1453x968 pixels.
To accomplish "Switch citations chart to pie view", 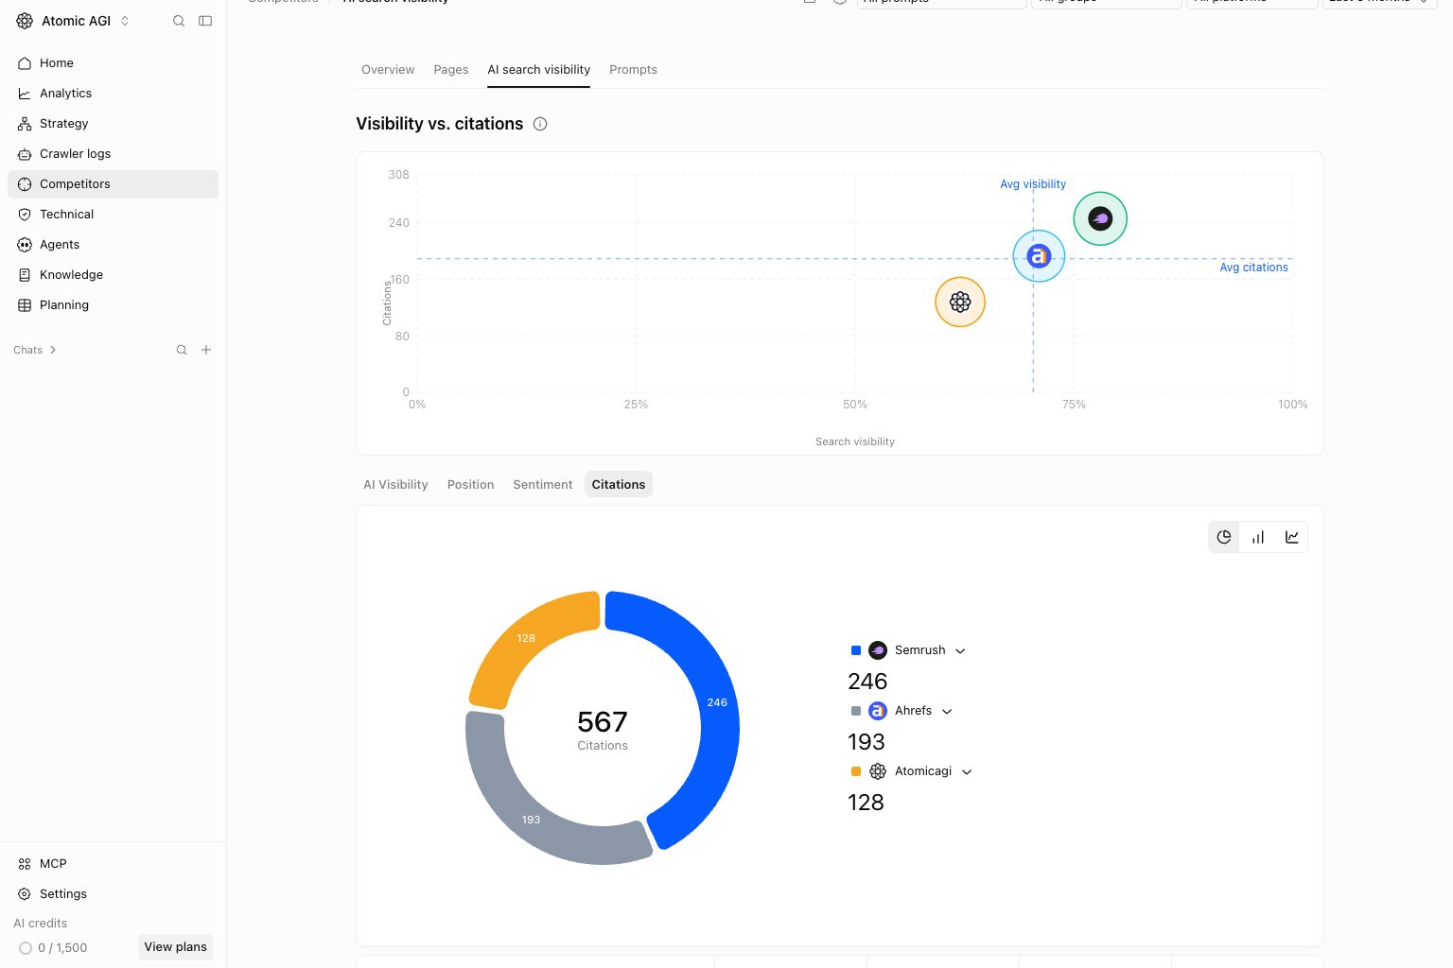I will (x=1224, y=537).
